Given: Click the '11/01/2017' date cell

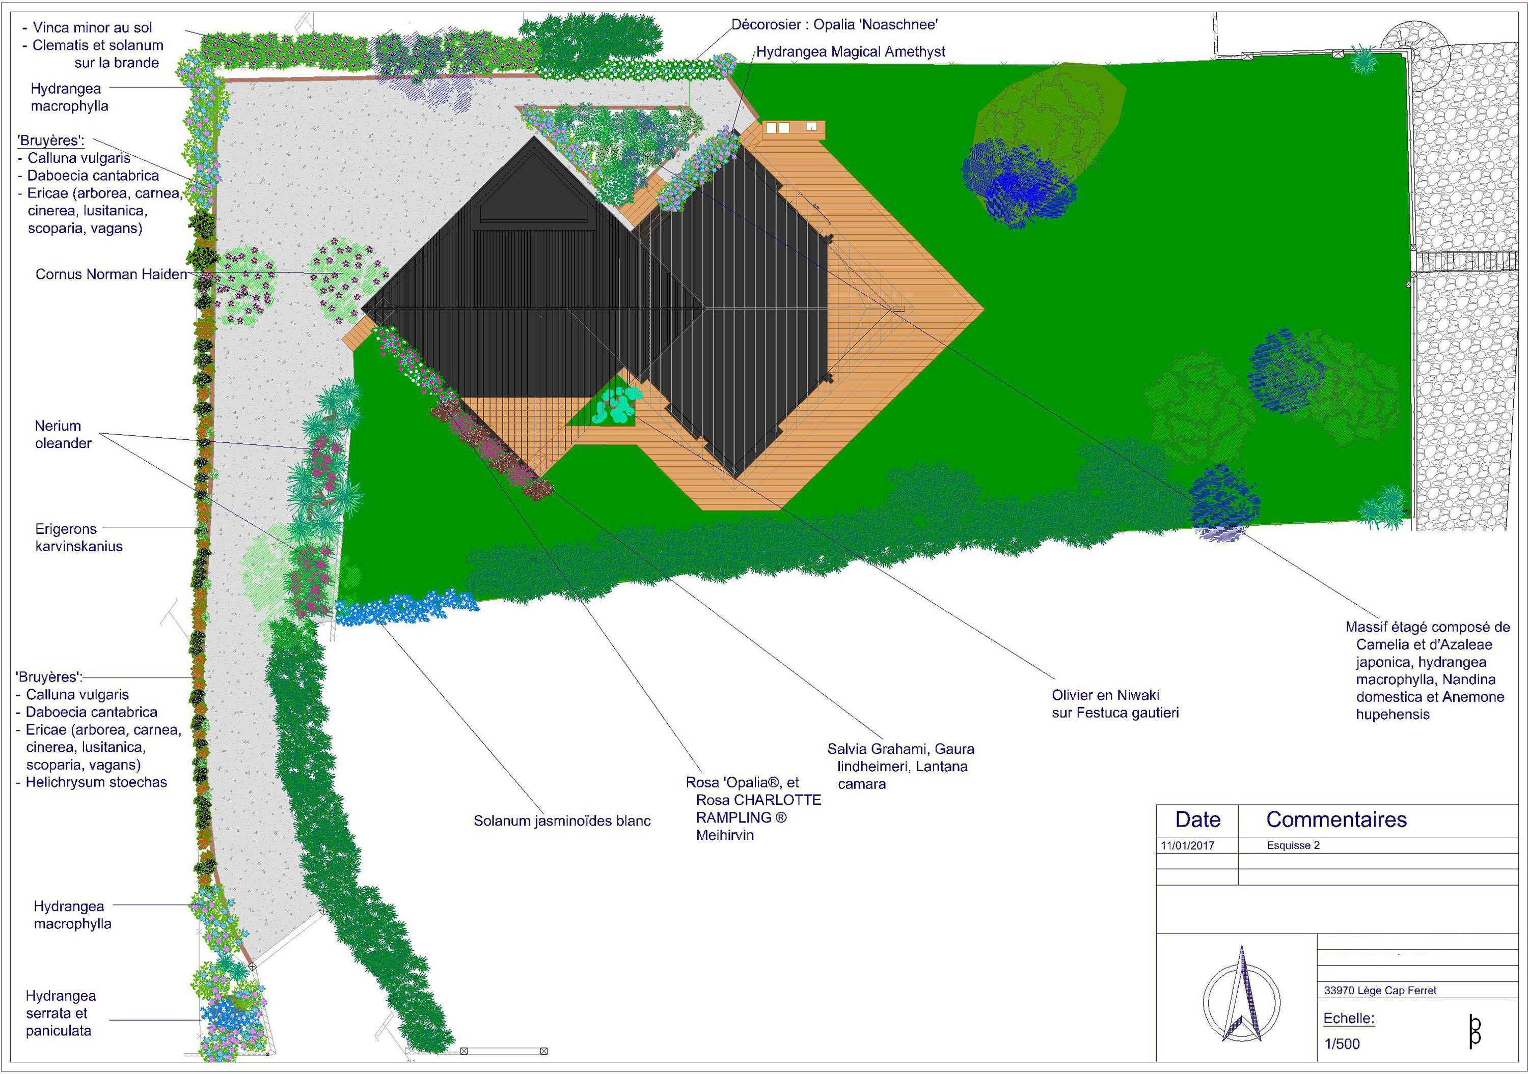Looking at the screenshot, I should click(1187, 846).
